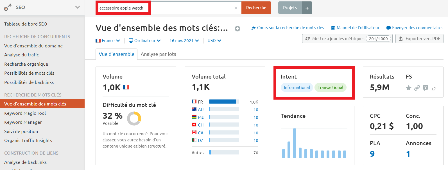Show the +2 more SERP features
Screen dimensions: 448x170
433,89
